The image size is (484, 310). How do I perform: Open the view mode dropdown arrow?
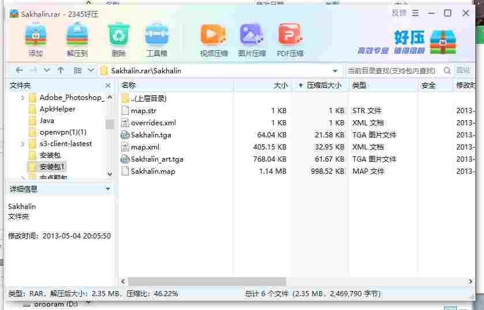tap(91, 70)
